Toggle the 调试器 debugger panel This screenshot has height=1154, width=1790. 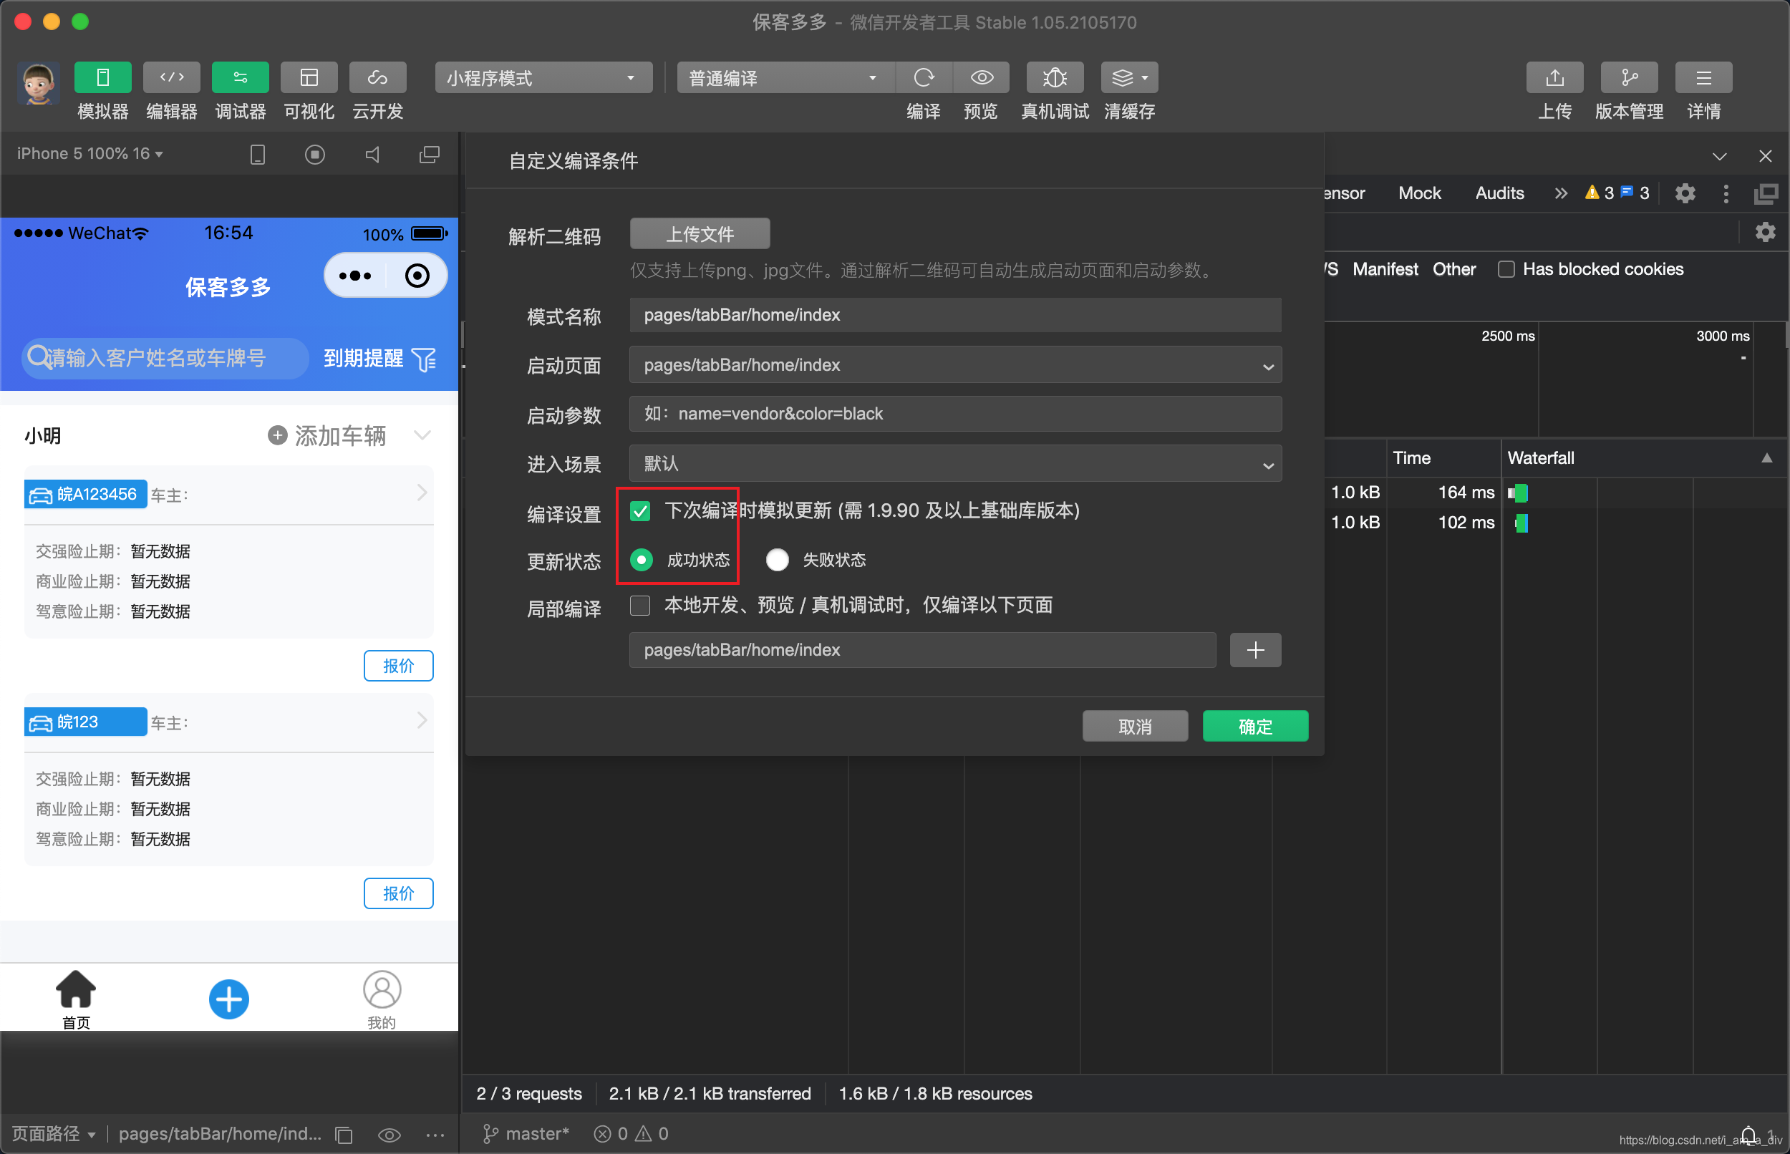[241, 77]
